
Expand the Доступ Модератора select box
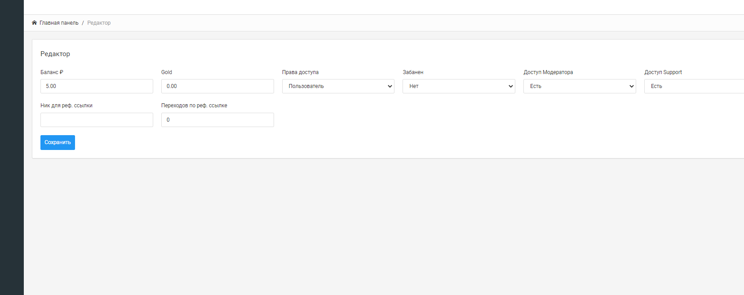point(580,86)
